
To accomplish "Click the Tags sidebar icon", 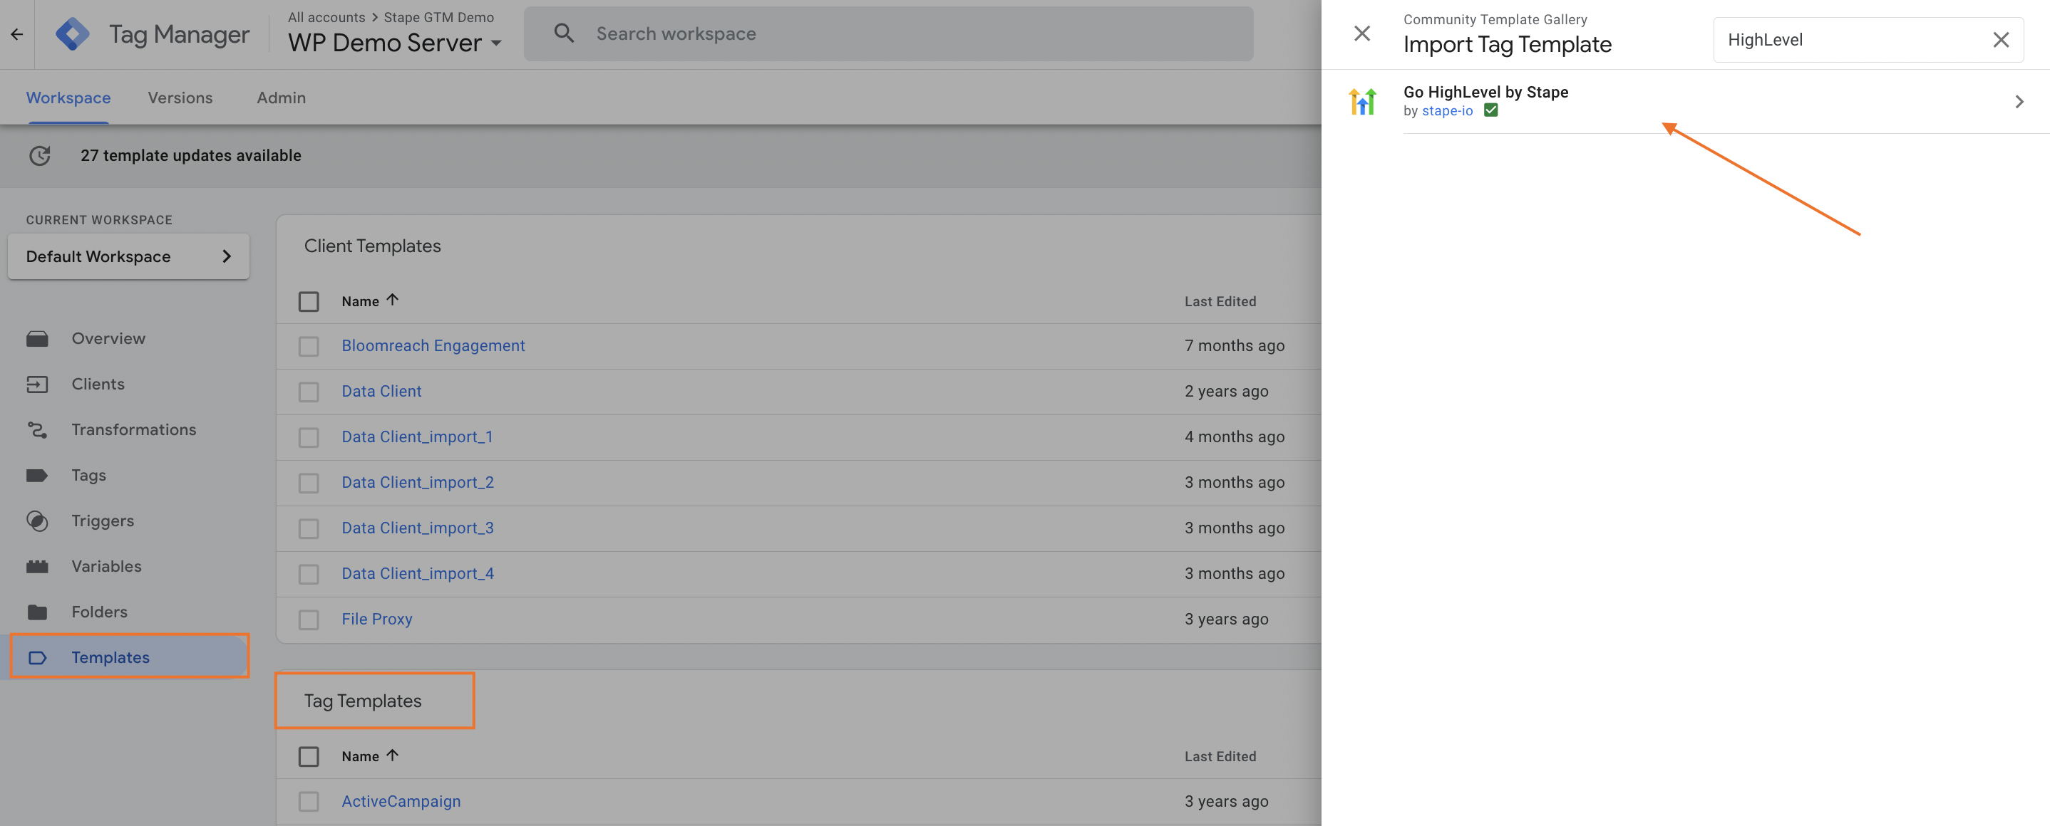I will click(37, 476).
